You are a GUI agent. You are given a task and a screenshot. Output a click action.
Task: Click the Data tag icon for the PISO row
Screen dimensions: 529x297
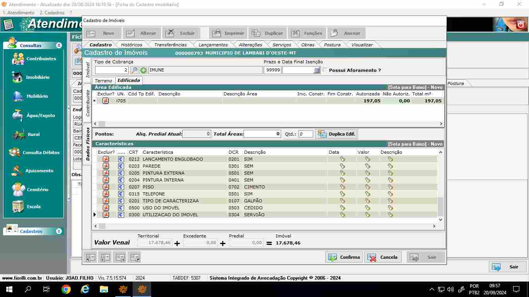pos(342,187)
